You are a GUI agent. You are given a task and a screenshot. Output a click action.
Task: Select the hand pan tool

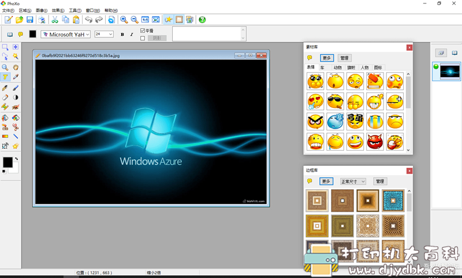coord(16,67)
